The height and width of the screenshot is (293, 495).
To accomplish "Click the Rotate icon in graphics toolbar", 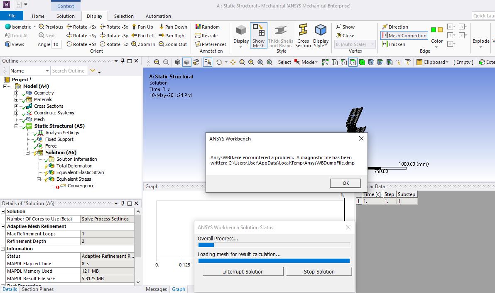I will 219,62.
